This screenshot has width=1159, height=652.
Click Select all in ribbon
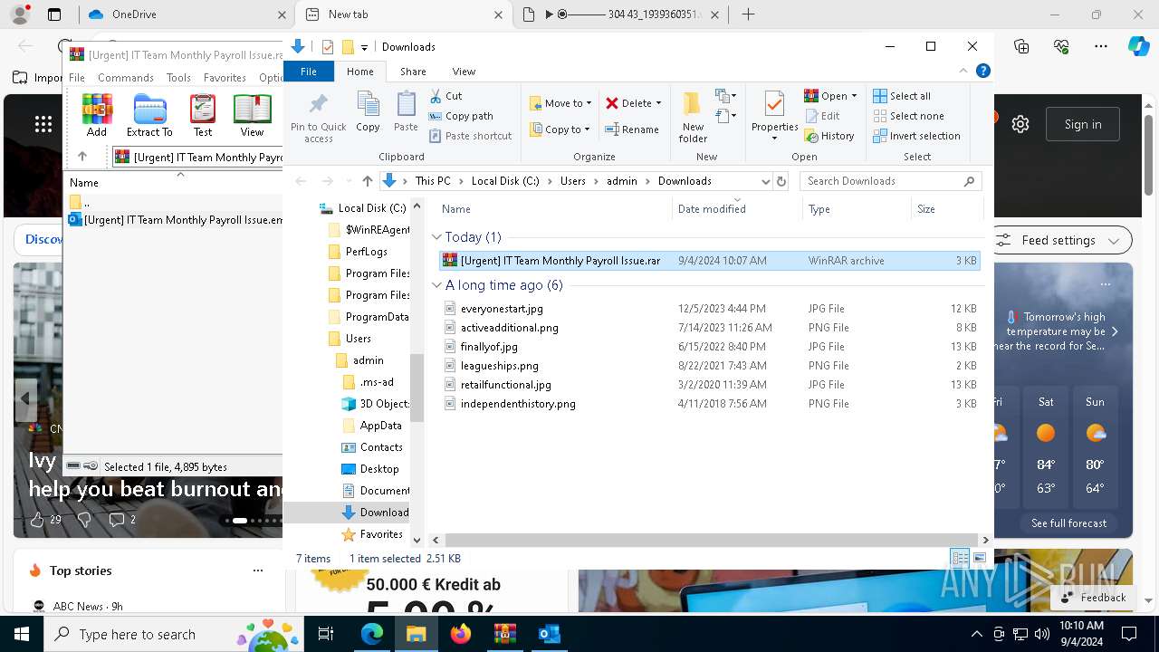coord(901,96)
